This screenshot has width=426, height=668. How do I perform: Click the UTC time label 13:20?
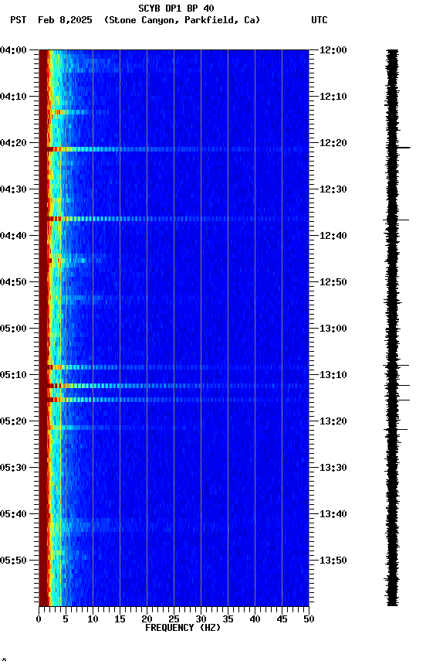(333, 421)
